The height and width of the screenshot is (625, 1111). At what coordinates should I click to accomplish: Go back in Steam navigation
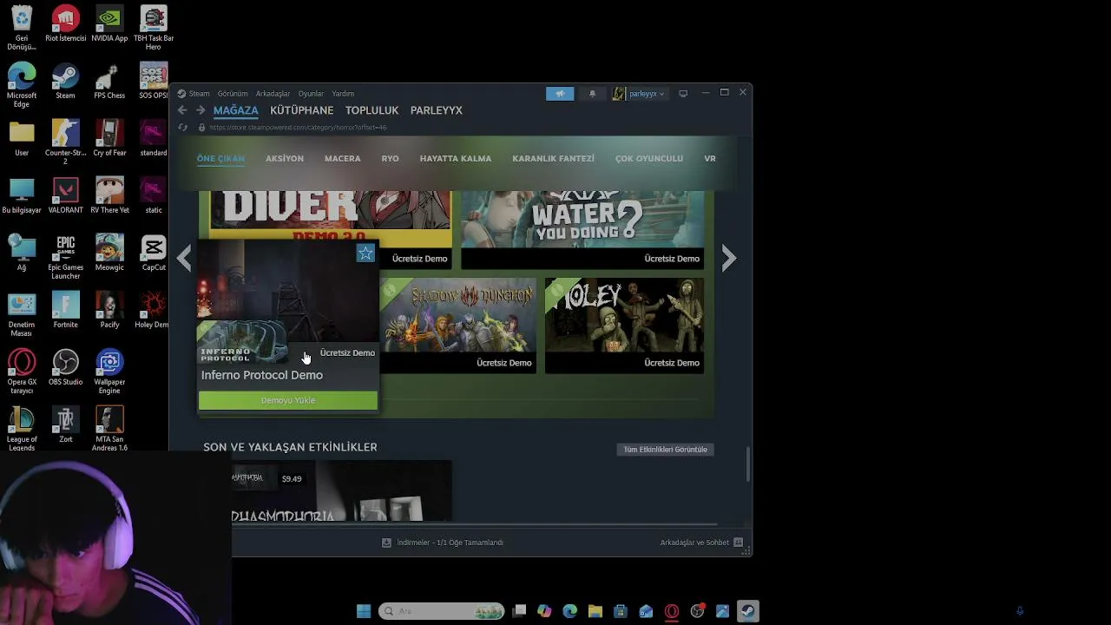click(x=182, y=110)
